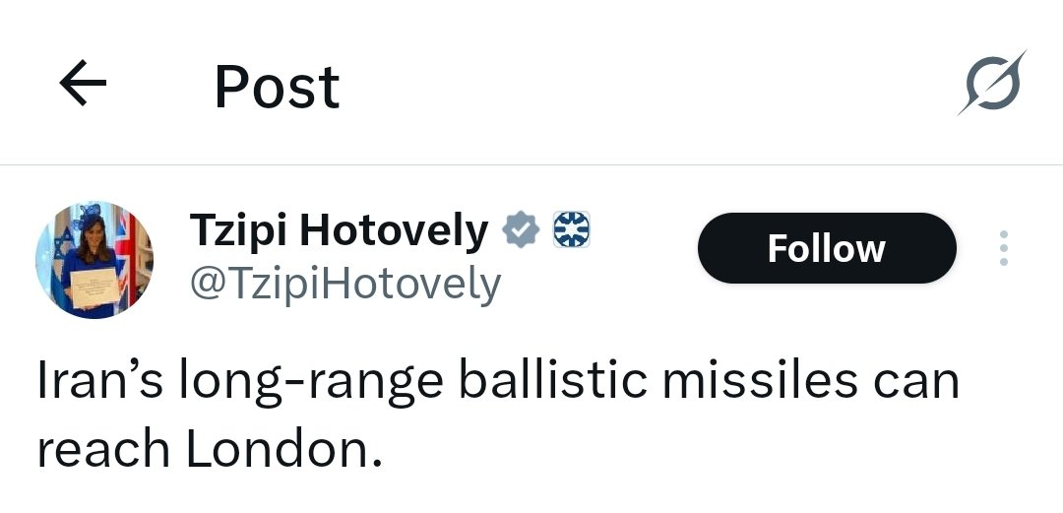The height and width of the screenshot is (513, 1063).
Task: Click the word ballistic in the tweet
Action: 553,381
